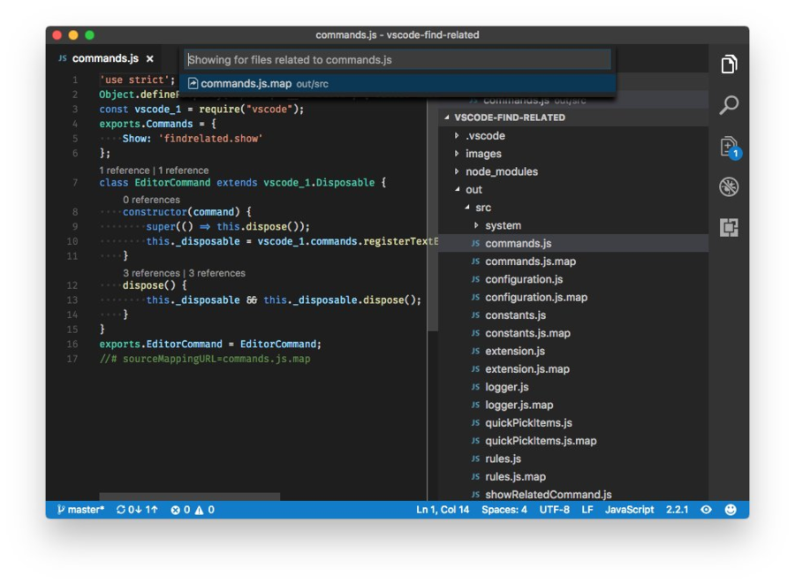This screenshot has width=795, height=584.
Task: Open the Search view icon
Action: point(729,105)
